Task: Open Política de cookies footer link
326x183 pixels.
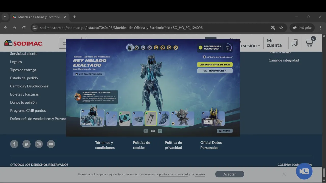Action: click(x=141, y=145)
